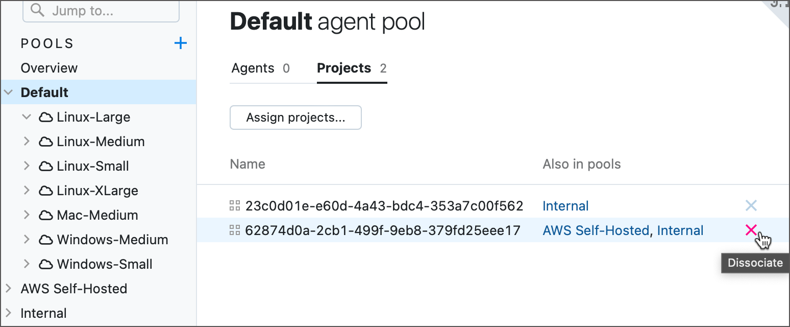Image resolution: width=790 pixels, height=327 pixels.
Task: Click the Assign projects button
Action: click(x=295, y=118)
